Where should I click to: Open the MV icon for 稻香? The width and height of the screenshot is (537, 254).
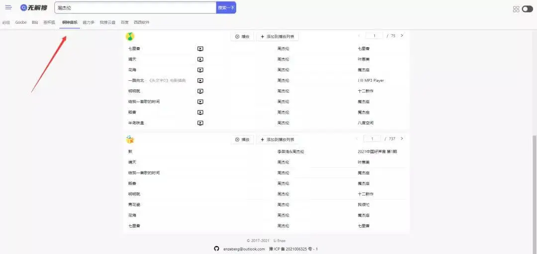tap(200, 113)
